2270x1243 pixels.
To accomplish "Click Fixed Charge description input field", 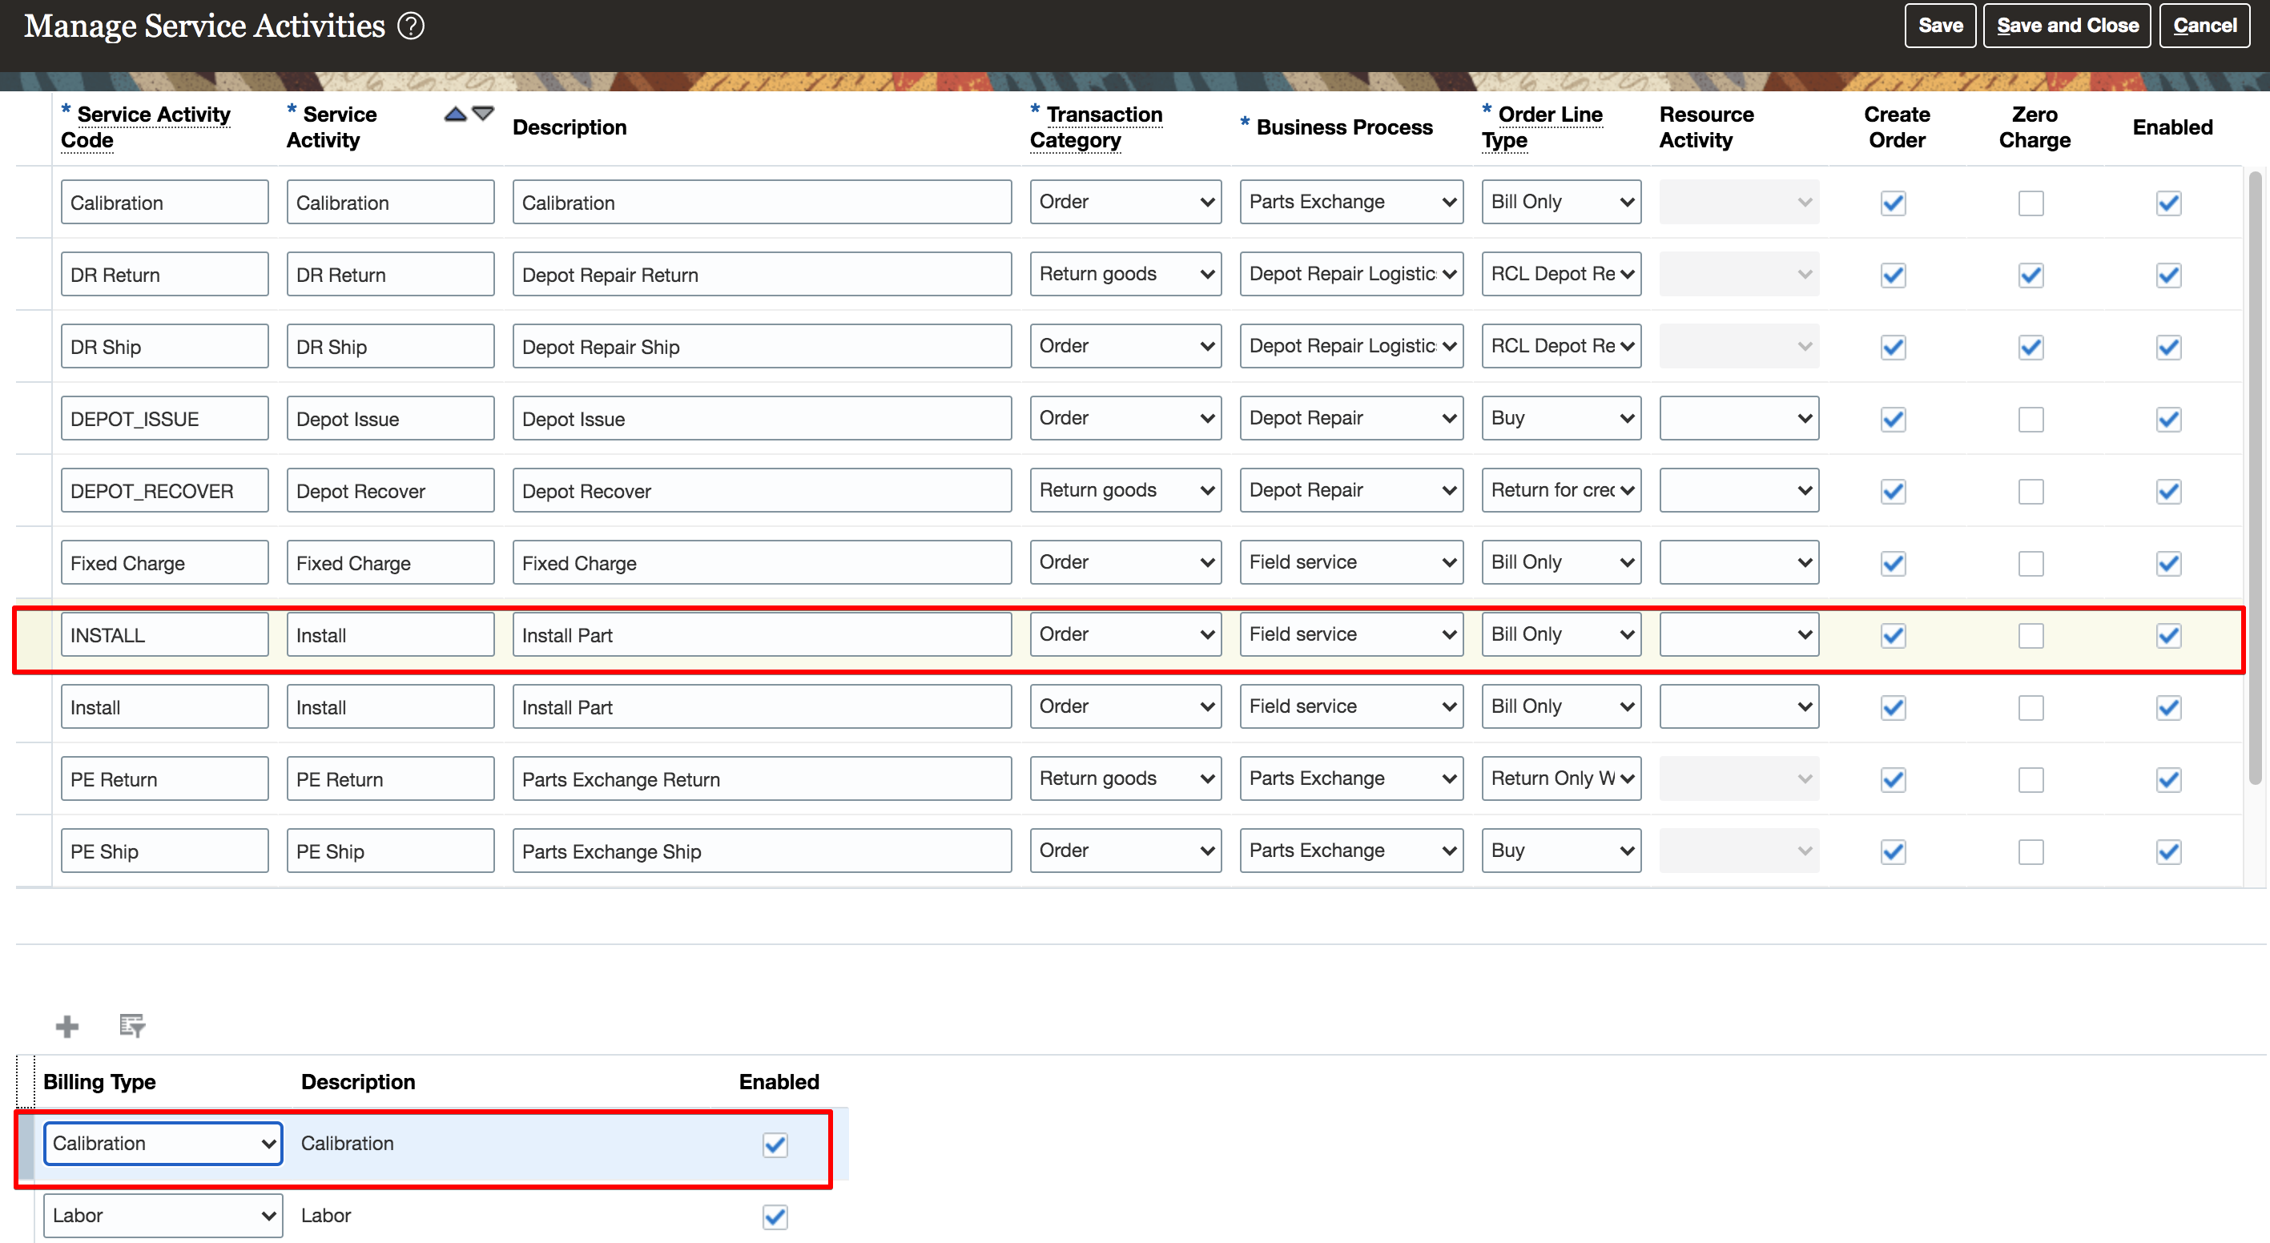I will pos(762,563).
